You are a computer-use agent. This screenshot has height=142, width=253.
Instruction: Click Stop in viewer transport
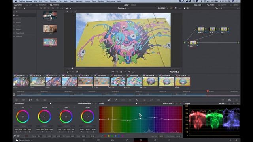point(121,72)
